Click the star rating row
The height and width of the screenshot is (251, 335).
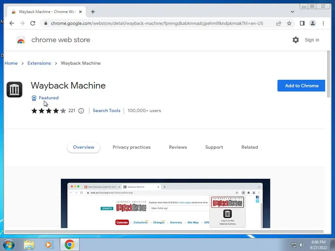click(x=49, y=111)
